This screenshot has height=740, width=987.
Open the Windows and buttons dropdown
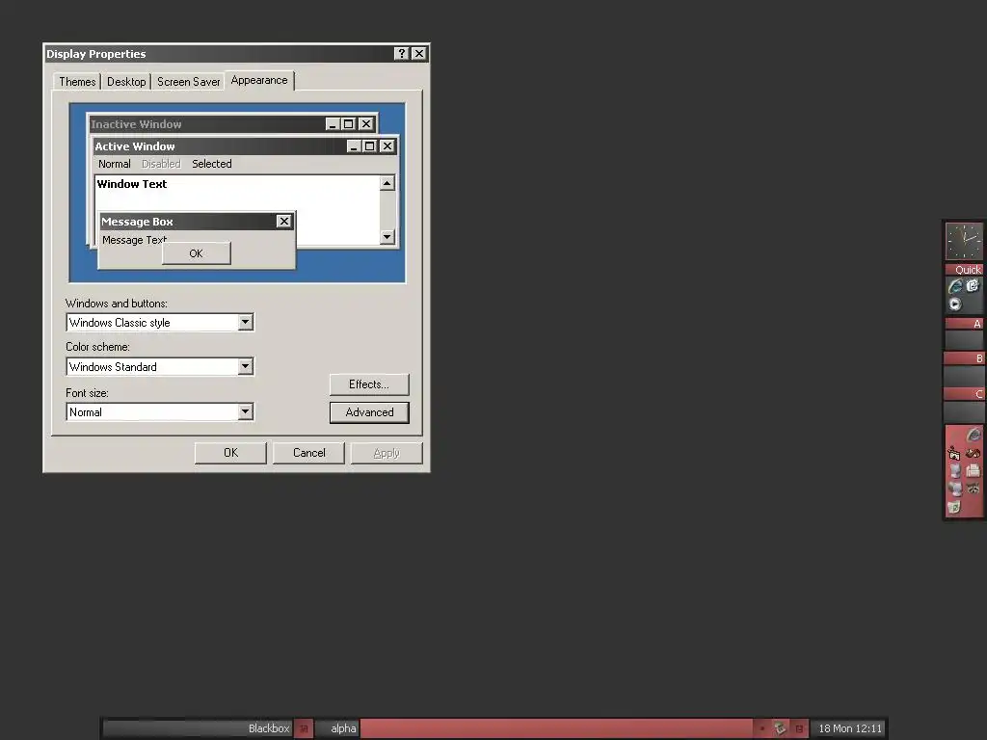pyautogui.click(x=245, y=322)
